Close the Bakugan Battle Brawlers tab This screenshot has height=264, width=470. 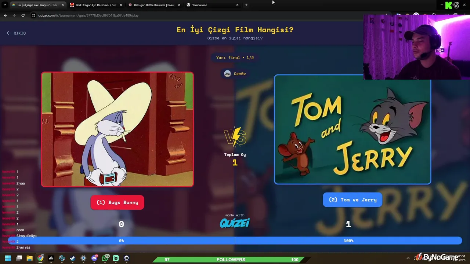pos(179,5)
